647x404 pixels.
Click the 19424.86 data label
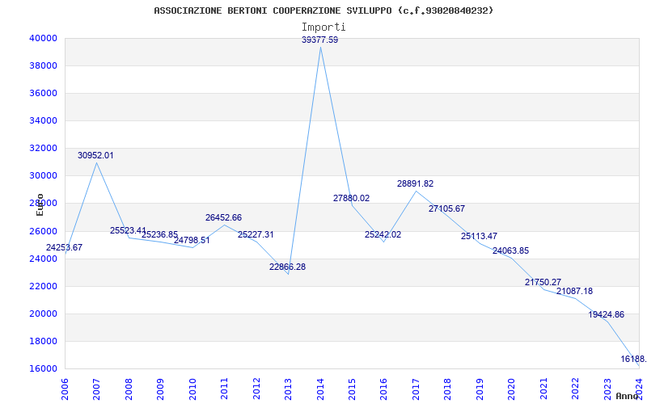point(607,314)
